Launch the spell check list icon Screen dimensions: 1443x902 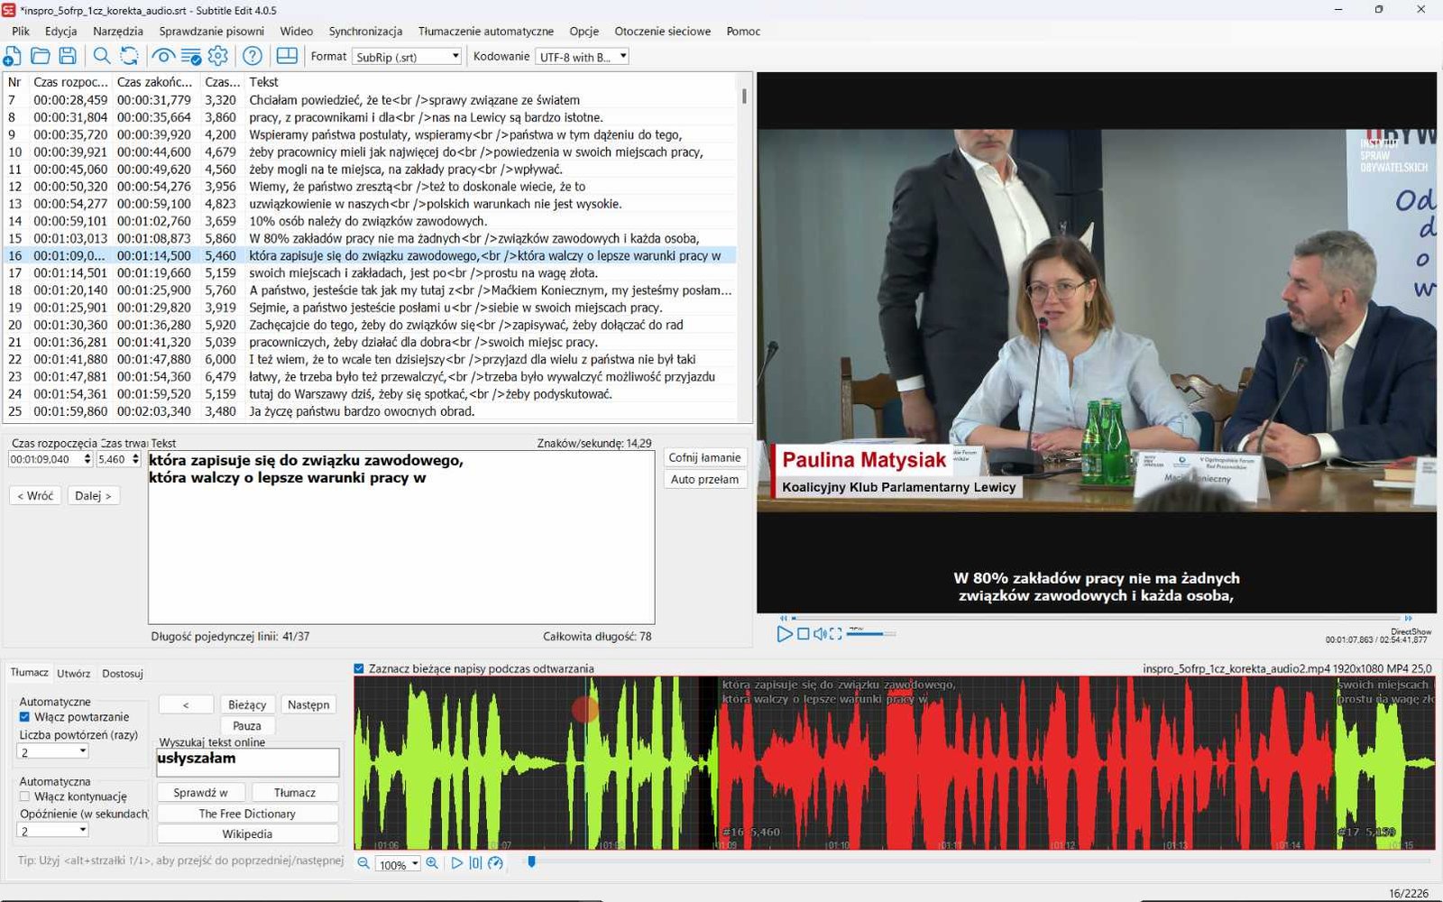pos(191,56)
